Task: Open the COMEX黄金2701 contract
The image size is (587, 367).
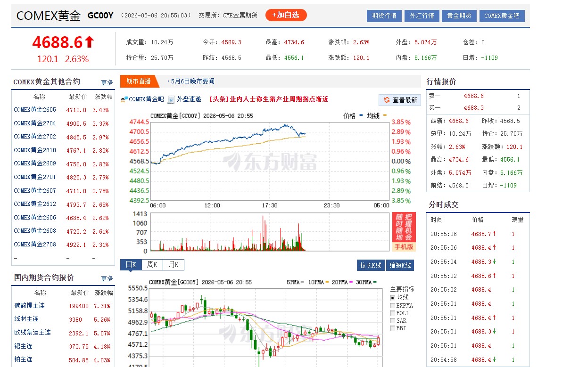Action: [x=35, y=177]
